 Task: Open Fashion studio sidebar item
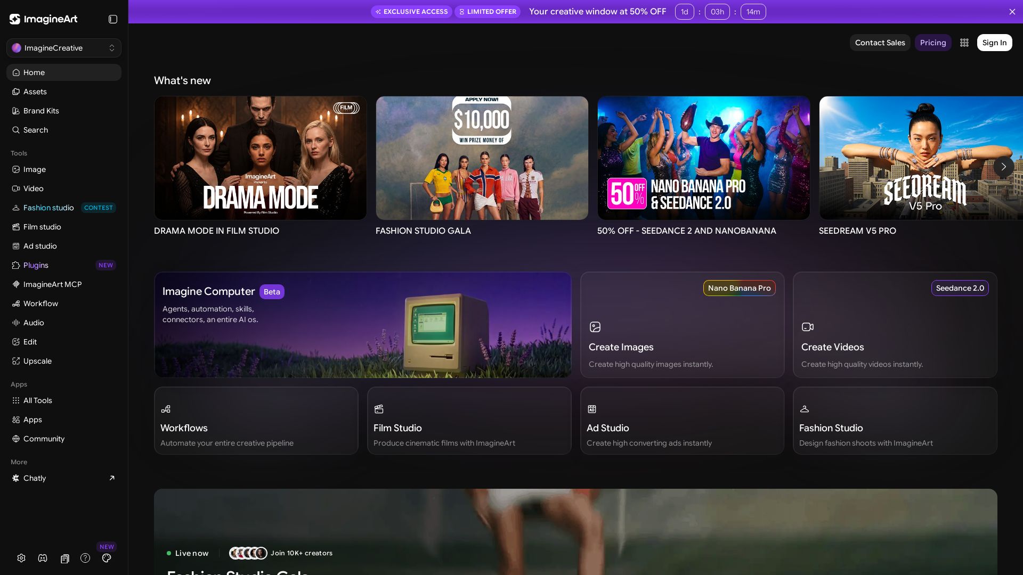[64, 208]
